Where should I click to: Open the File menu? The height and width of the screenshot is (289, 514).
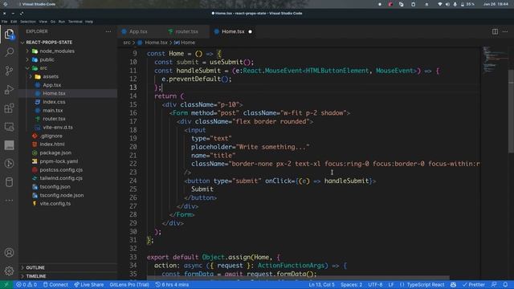tap(4, 22)
